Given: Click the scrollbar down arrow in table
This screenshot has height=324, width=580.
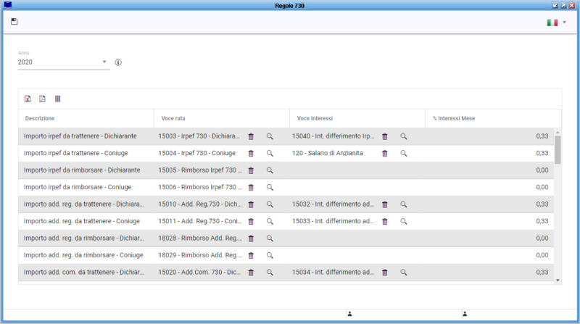Looking at the screenshot, I should tap(558, 279).
